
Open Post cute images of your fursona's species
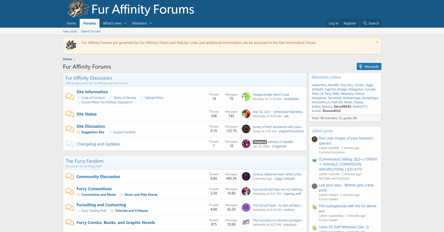[346, 141]
